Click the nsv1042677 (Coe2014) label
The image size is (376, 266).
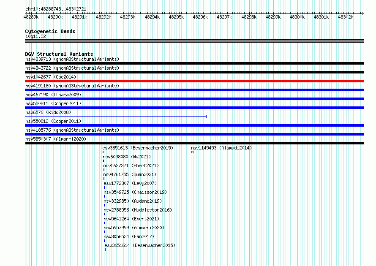click(51, 77)
